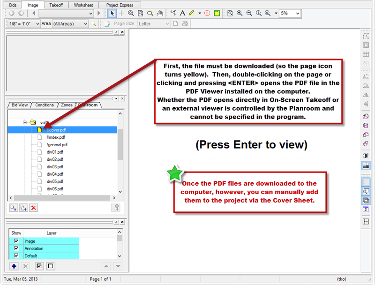Go to the previous page arrow
The image size is (375, 285).
(x=34, y=14)
